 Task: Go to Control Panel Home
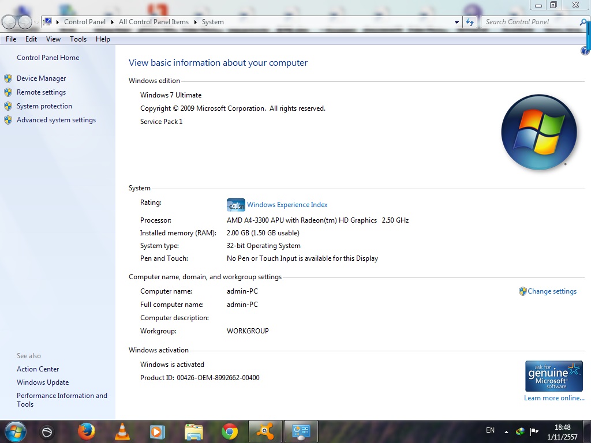[48, 58]
